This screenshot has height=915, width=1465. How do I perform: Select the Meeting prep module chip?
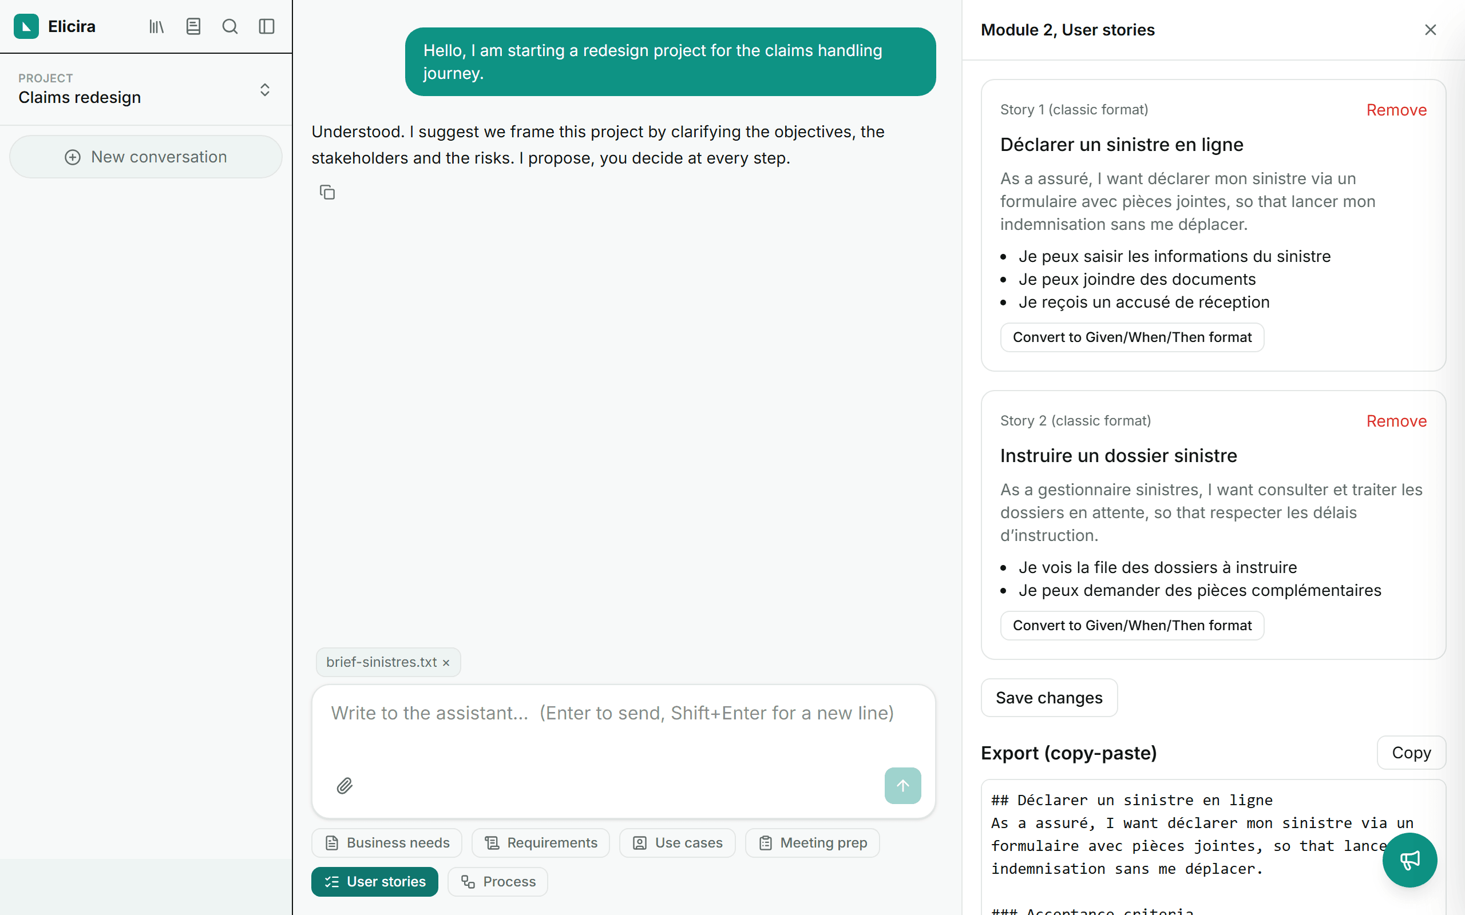pos(813,842)
